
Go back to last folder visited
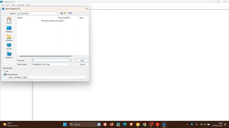(x=62, y=13)
